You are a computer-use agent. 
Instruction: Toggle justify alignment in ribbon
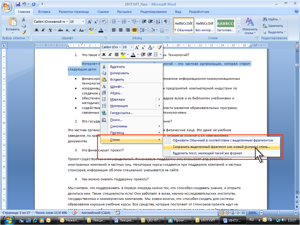(x=135, y=30)
